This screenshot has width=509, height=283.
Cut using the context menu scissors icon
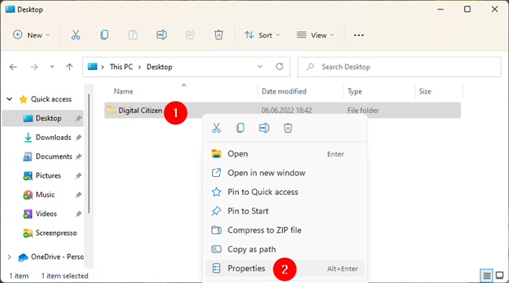pos(216,128)
